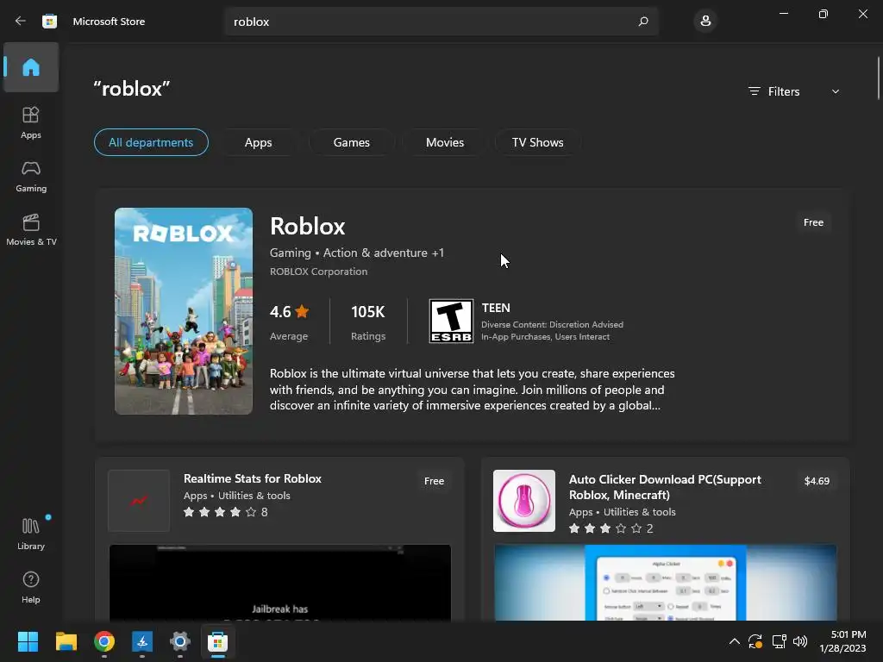This screenshot has width=883, height=662.
Task: Click the search magnifier icon
Action: 643,22
